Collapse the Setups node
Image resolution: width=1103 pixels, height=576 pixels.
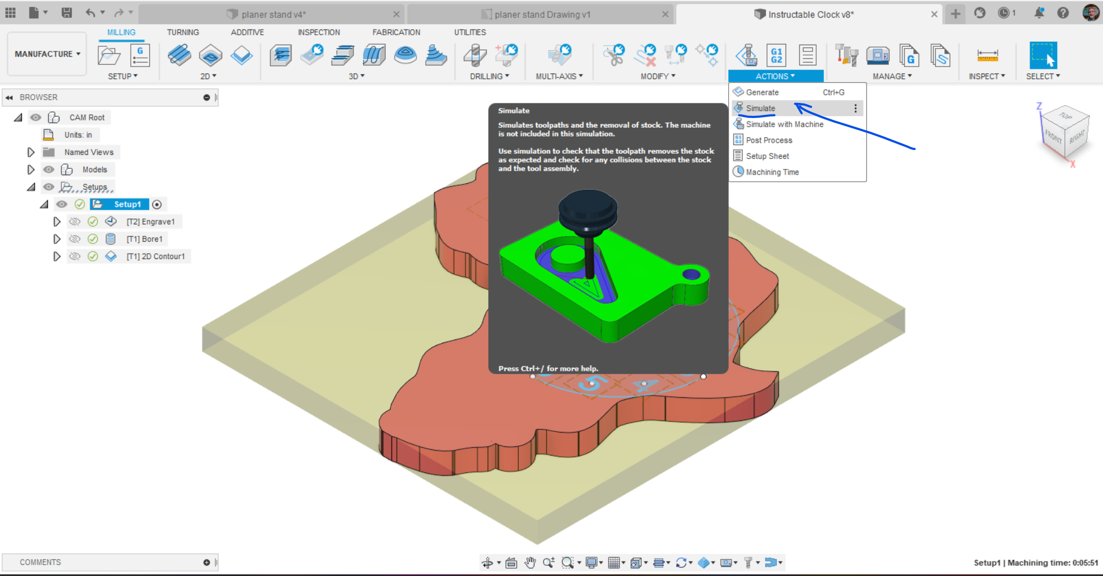coord(31,187)
